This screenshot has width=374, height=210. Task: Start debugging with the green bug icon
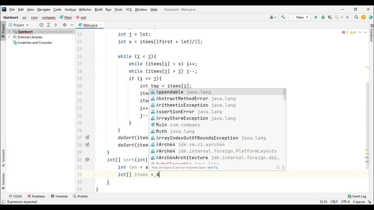(323, 17)
